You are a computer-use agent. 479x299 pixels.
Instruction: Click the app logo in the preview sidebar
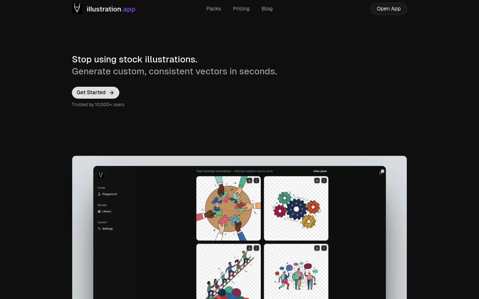tap(100, 175)
